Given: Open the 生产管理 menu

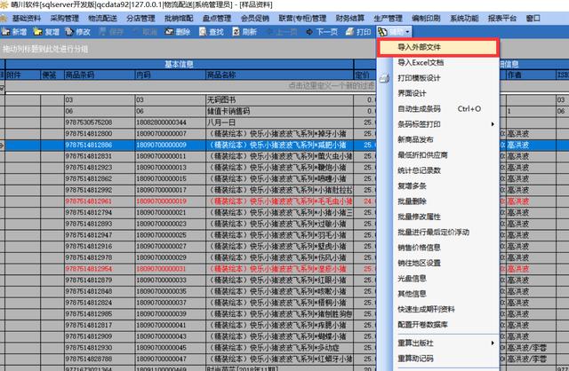Looking at the screenshot, I should [x=388, y=18].
